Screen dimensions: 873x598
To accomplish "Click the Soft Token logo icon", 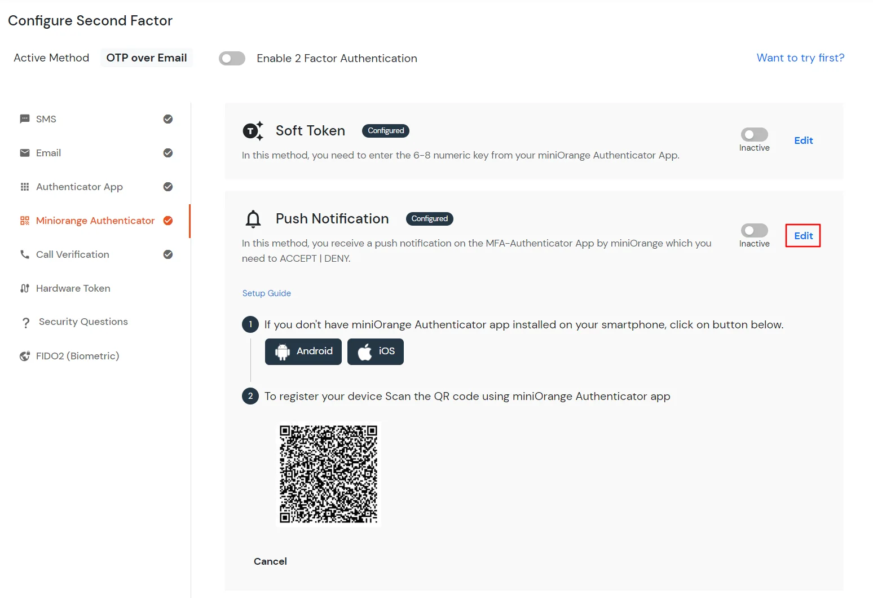I will tap(253, 130).
